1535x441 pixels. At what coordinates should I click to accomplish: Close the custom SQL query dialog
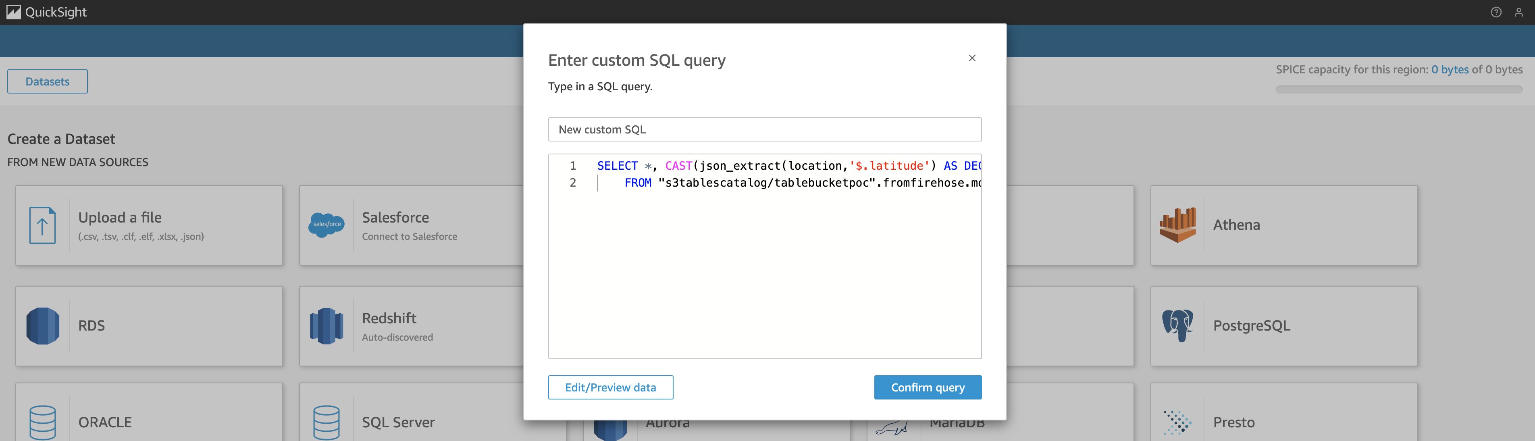(x=972, y=58)
